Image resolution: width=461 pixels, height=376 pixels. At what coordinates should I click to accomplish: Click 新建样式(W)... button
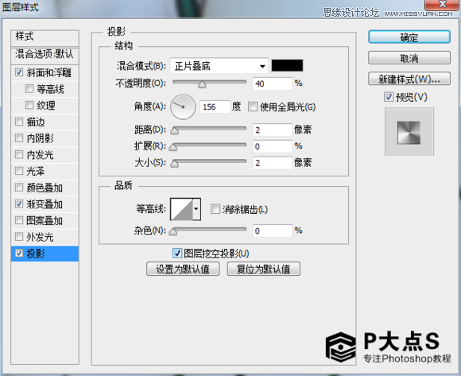pyautogui.click(x=409, y=79)
